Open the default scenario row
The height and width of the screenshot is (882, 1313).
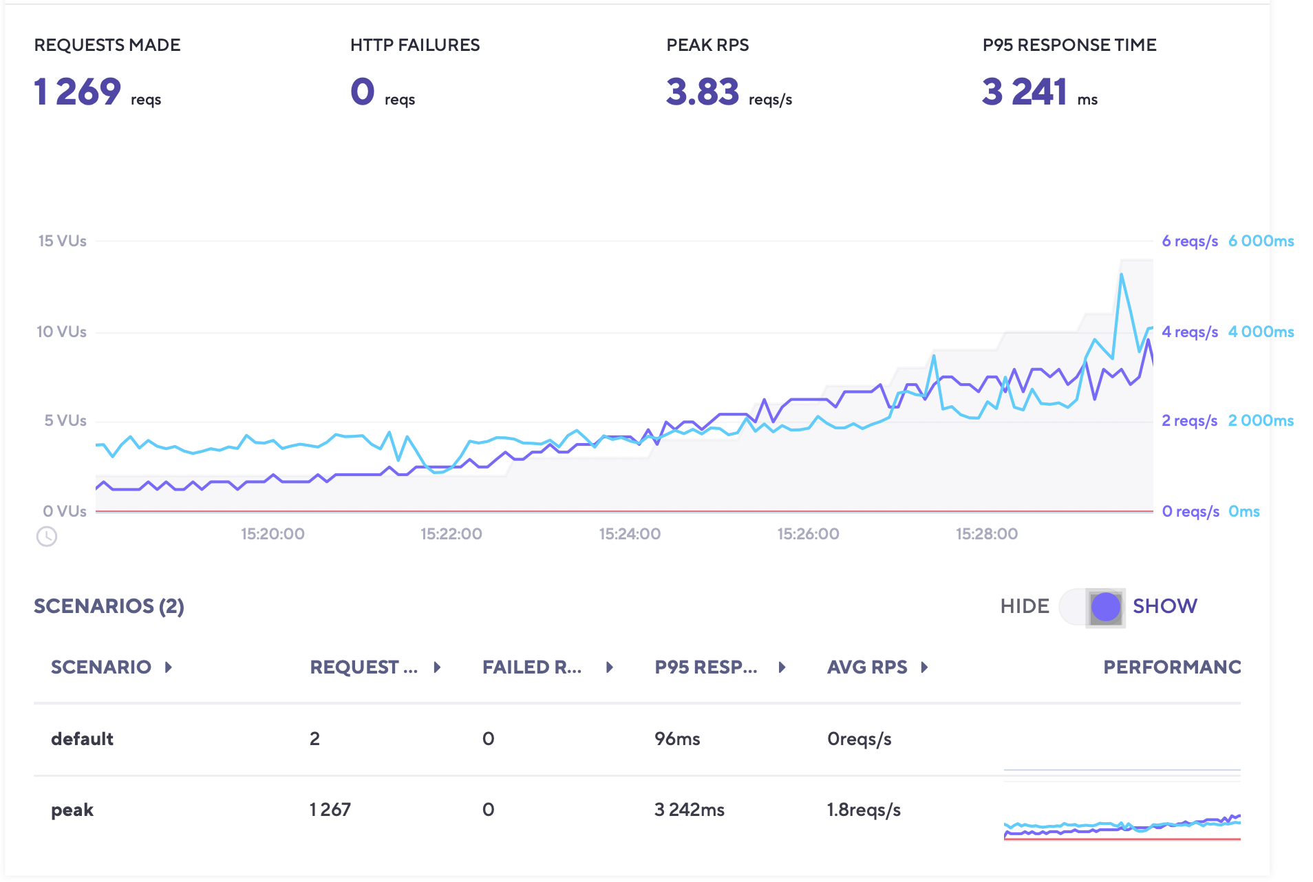coord(82,739)
